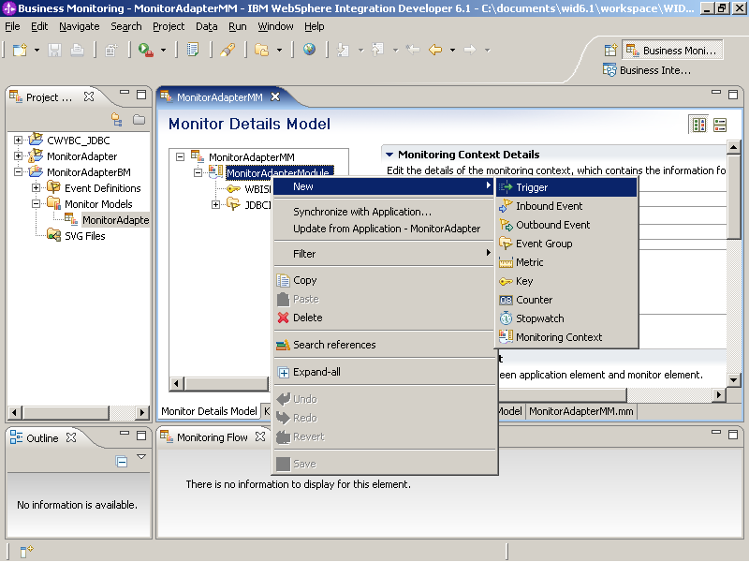
Task: Click the details pane vertical scrollbar down arrow
Action: coord(733,380)
